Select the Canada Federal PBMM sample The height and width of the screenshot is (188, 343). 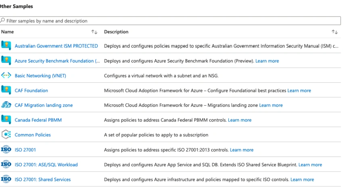pyautogui.click(x=38, y=120)
